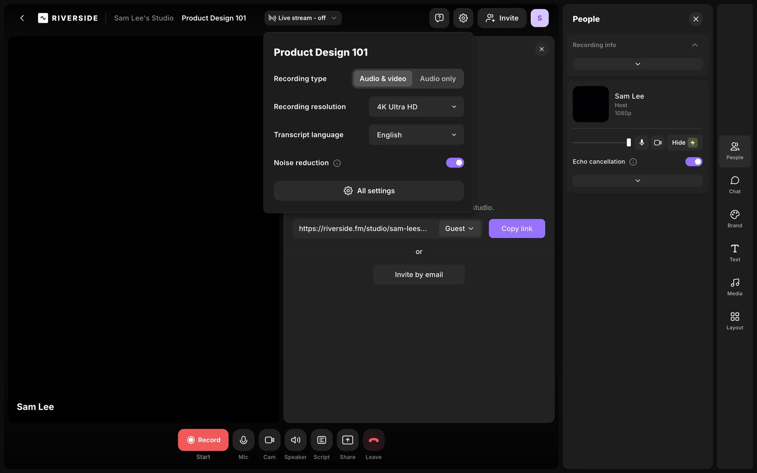Click the Share screen icon
Screen dimensions: 757x473
coord(347,440)
